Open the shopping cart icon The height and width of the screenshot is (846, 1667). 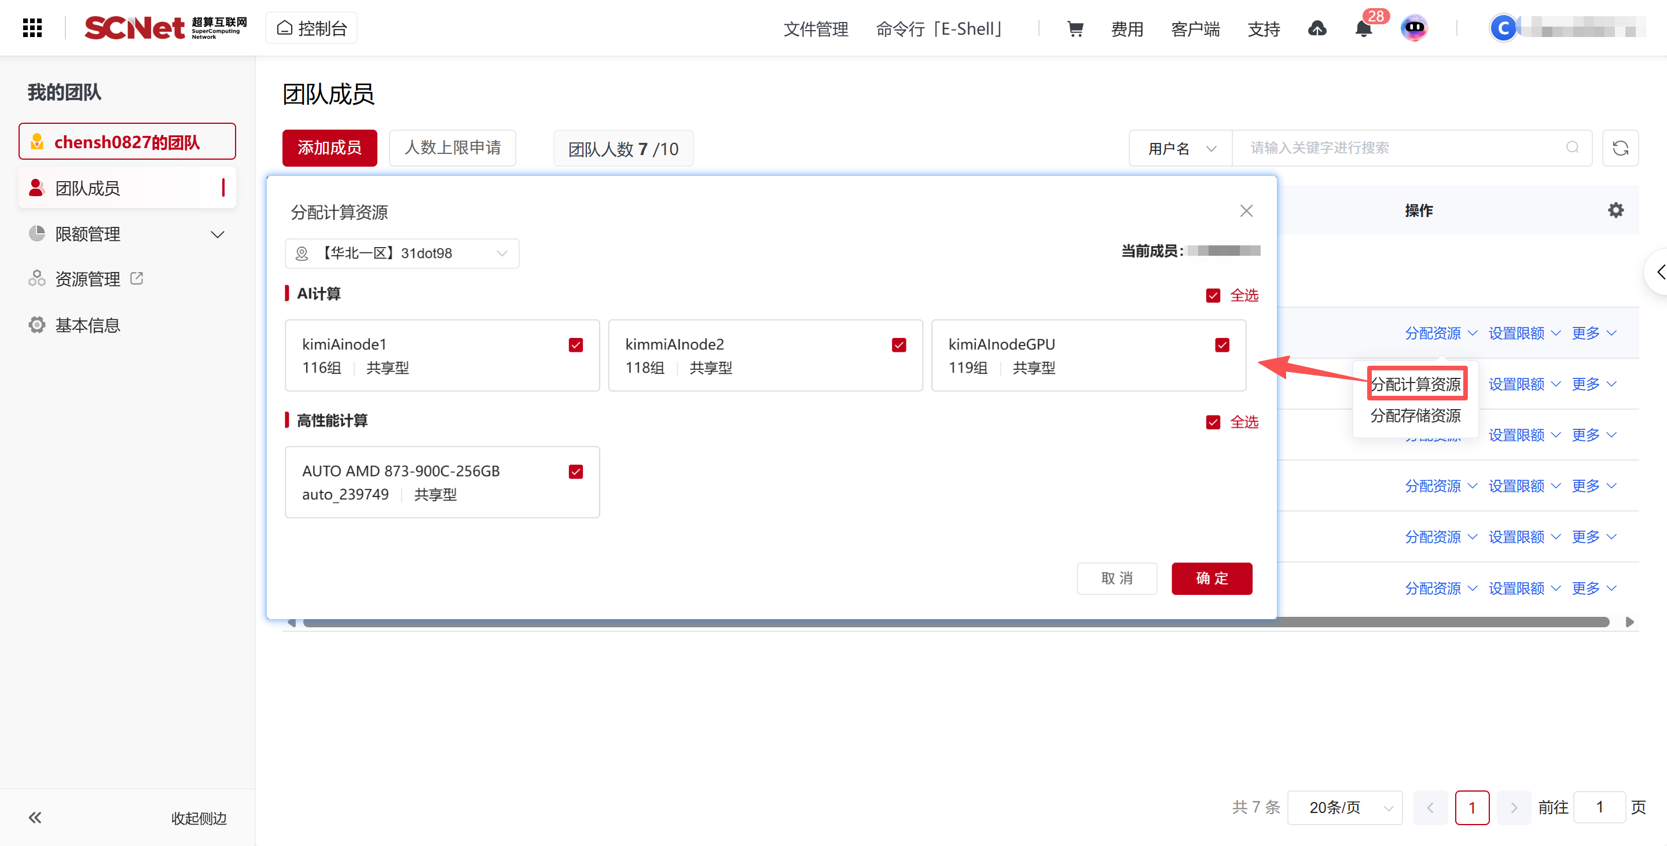click(x=1074, y=28)
